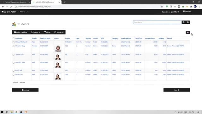Open File Explorer from the taskbar
202x114 pixels.
(12, 112)
